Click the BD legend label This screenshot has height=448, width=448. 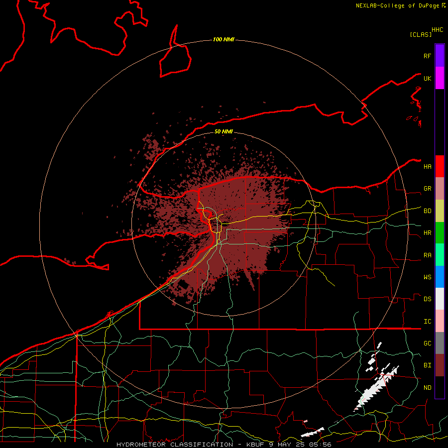coord(427,211)
